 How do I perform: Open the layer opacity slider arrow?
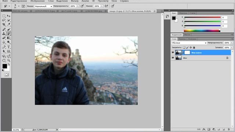click(x=232, y=43)
